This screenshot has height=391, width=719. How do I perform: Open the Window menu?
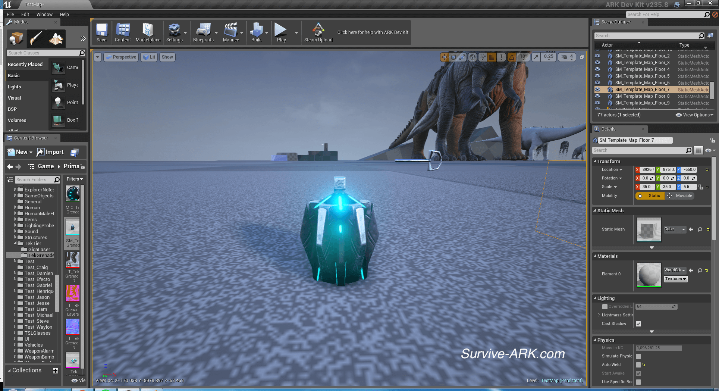(44, 15)
